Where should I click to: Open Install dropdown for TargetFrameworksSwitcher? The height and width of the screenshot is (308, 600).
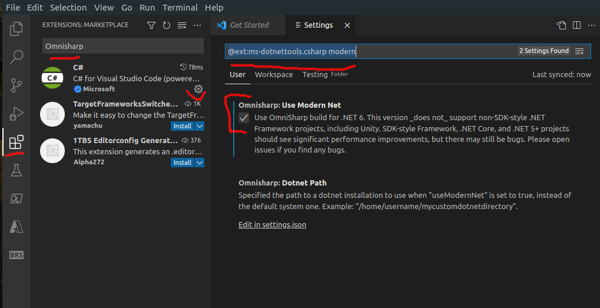pos(200,126)
